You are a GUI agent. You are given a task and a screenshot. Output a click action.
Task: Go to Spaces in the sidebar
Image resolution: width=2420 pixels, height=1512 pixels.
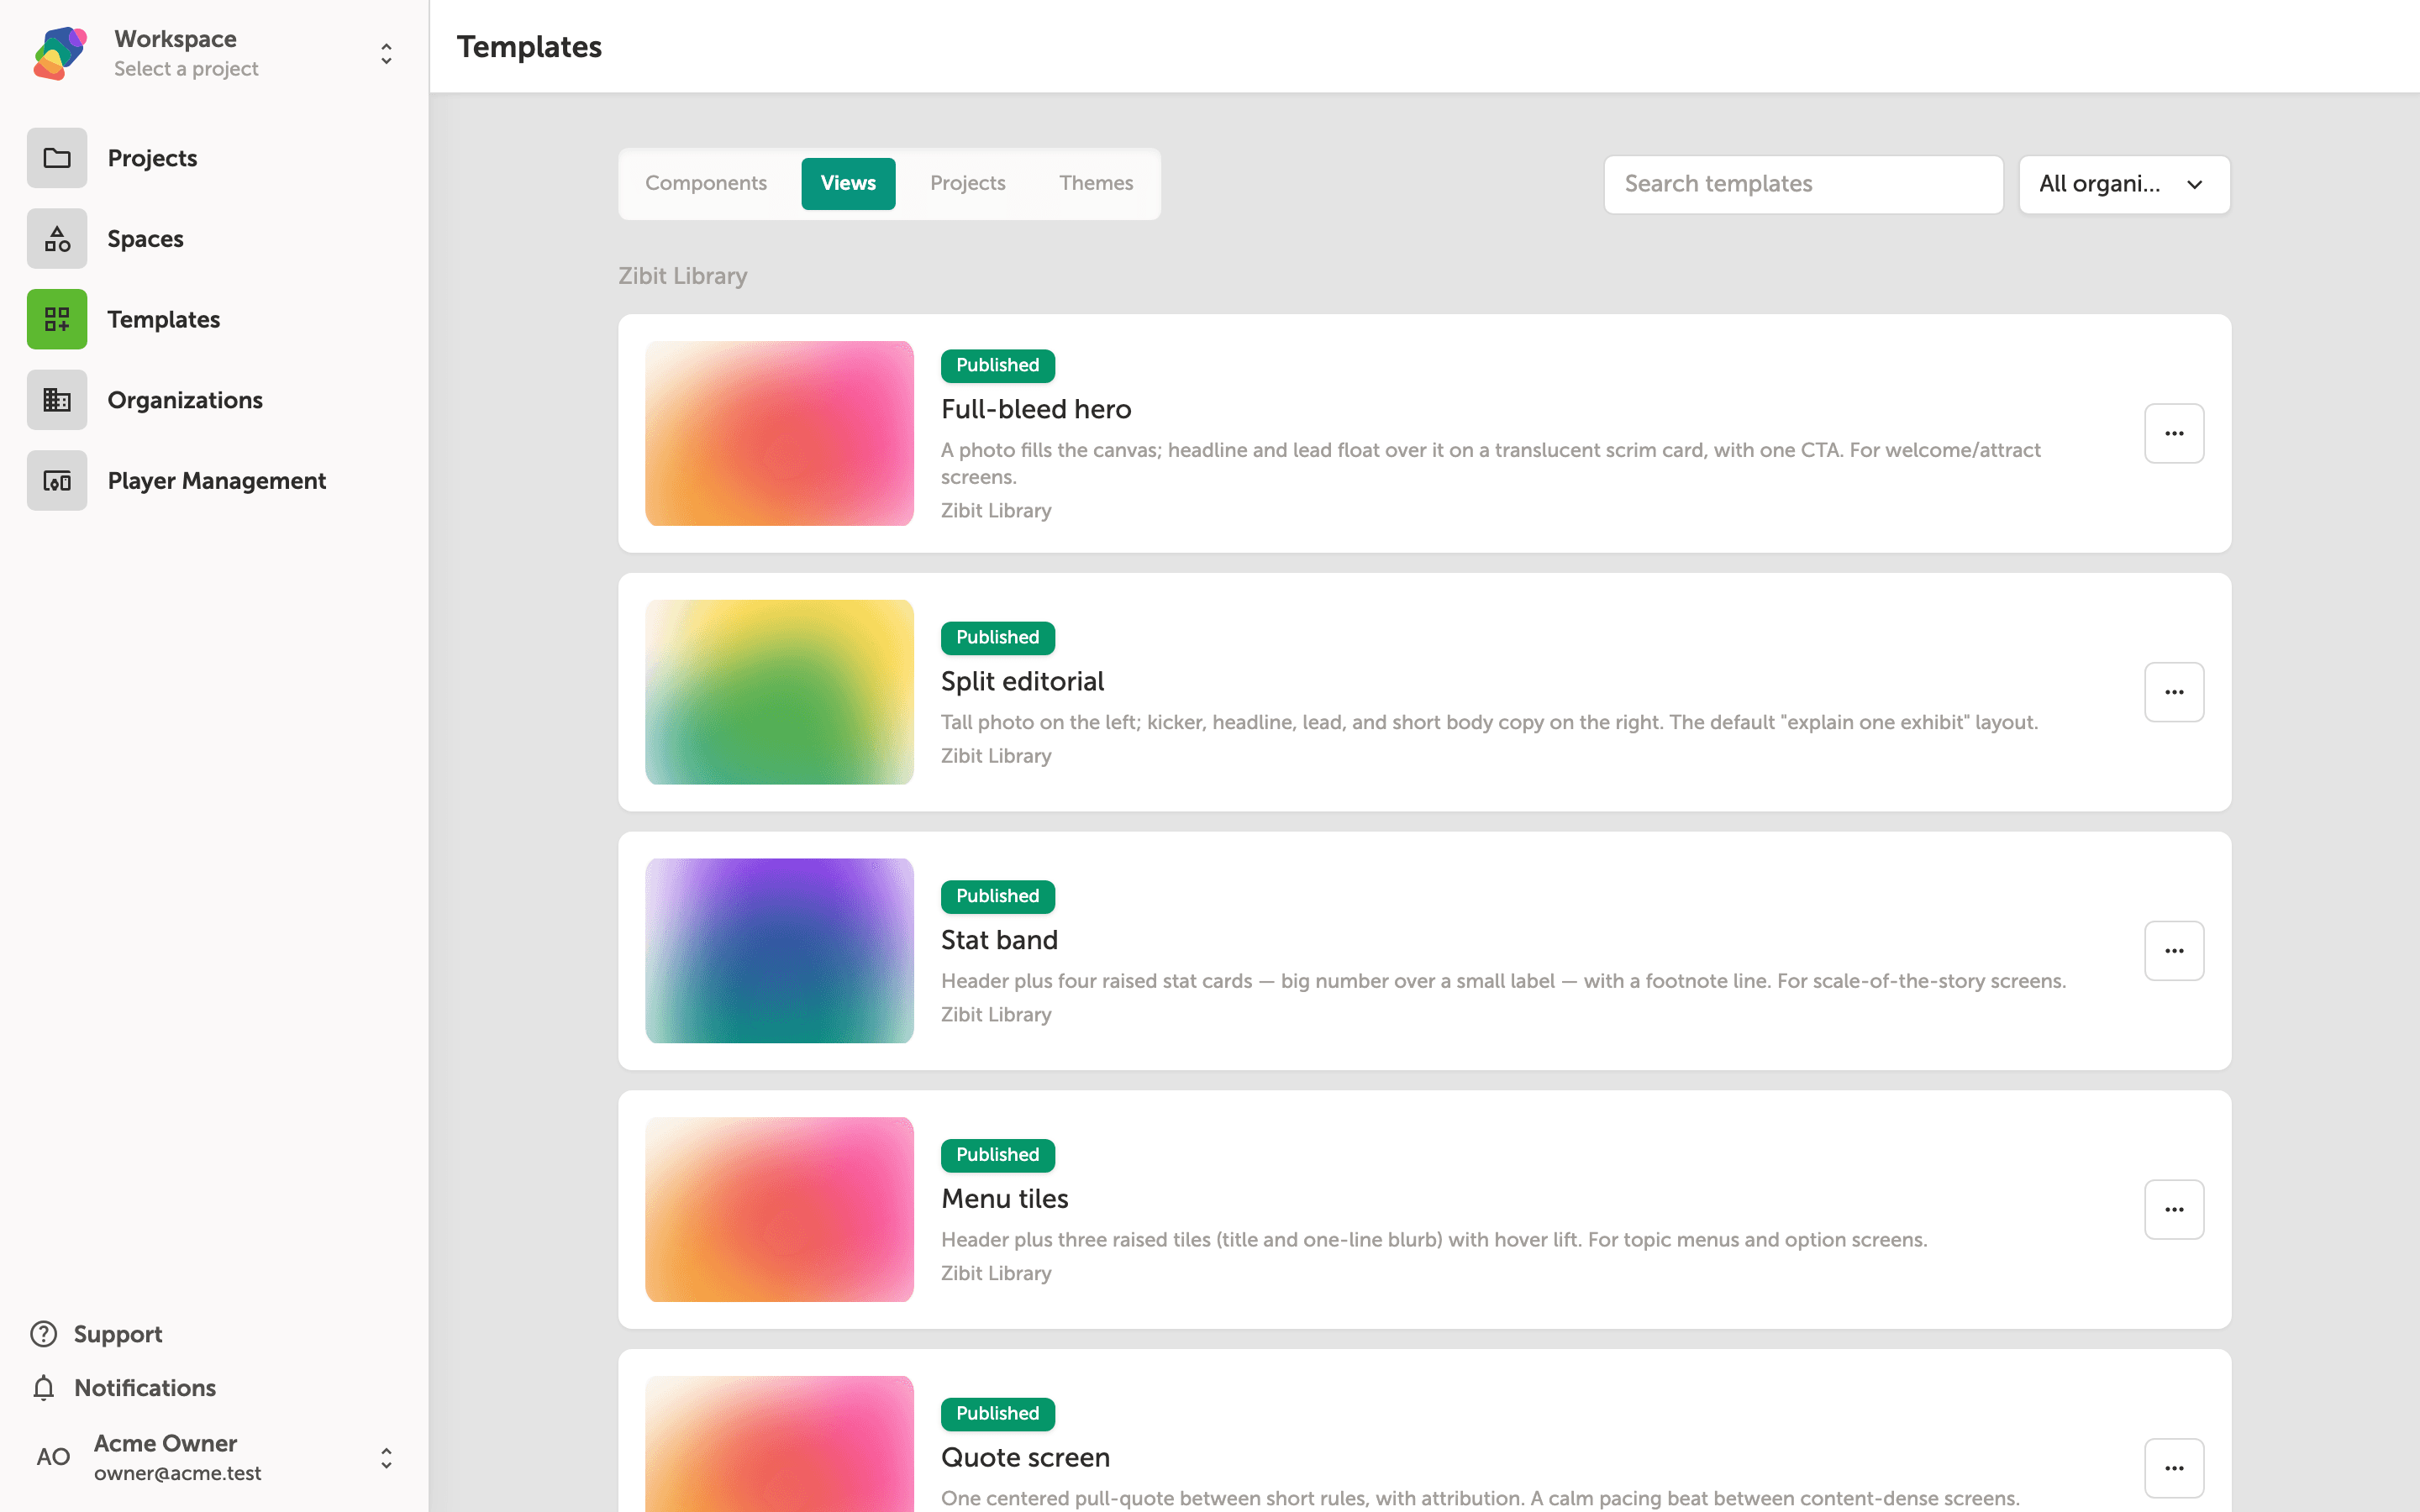tap(145, 239)
